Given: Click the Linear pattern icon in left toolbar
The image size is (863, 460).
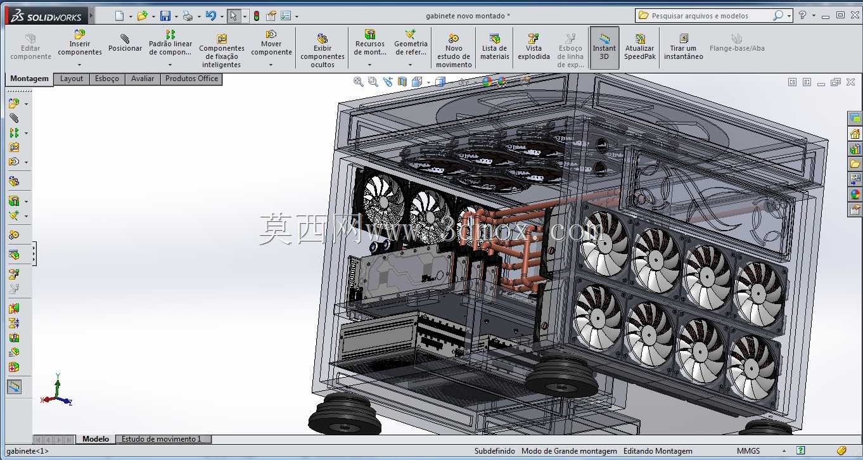Looking at the screenshot, I should (14, 132).
